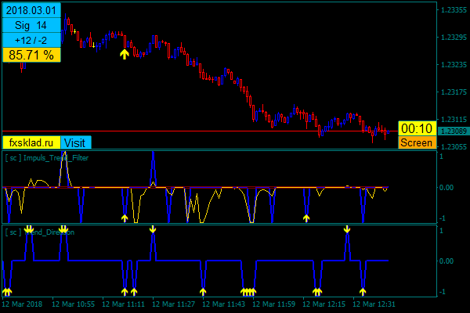470x313 pixels.
Task: Click the up arrow at Trend_Direction 11:43 trough
Action: [x=203, y=291]
